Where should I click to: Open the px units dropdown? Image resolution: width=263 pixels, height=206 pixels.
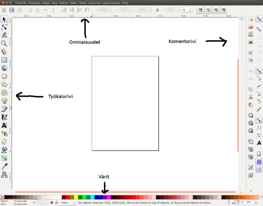coord(187,10)
